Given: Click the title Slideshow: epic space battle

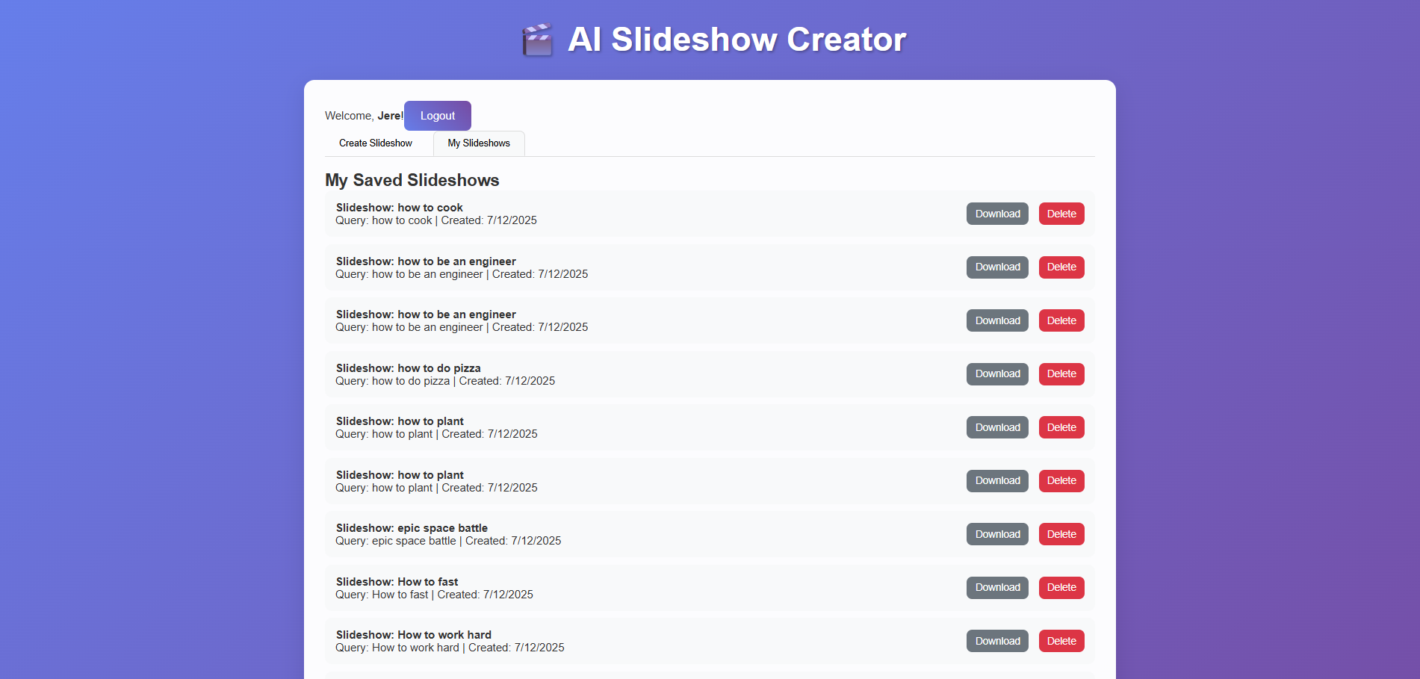Looking at the screenshot, I should point(412,528).
